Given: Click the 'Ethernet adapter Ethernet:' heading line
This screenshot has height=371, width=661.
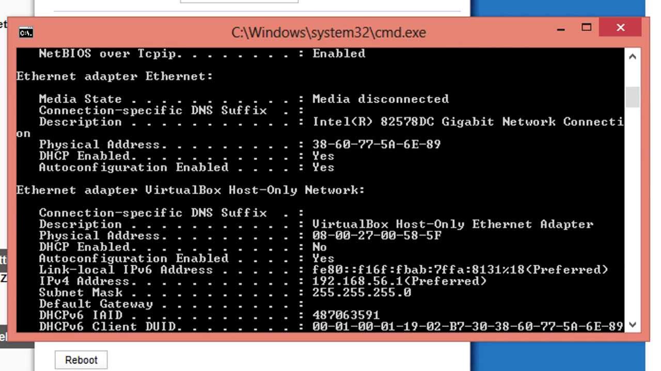Looking at the screenshot, I should (115, 76).
